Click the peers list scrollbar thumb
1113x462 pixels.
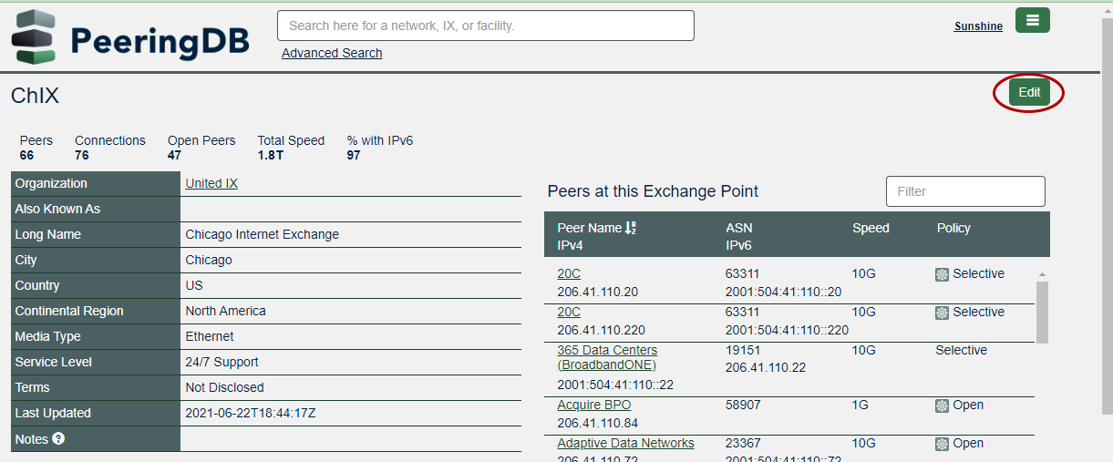click(x=1042, y=312)
